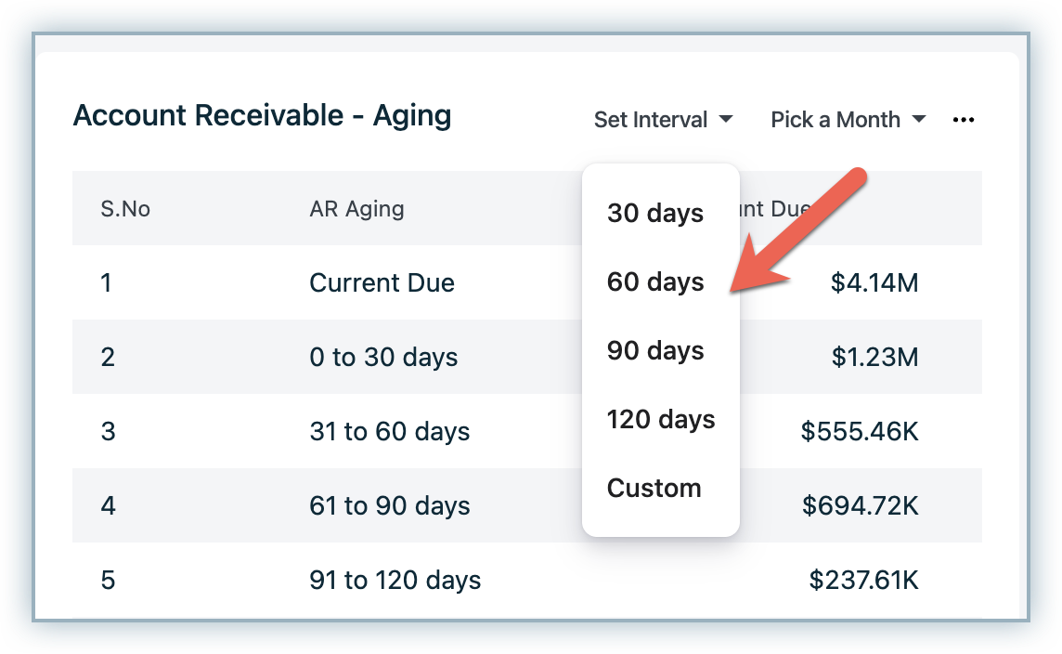Expand the Set Interval dropdown

coord(663,120)
